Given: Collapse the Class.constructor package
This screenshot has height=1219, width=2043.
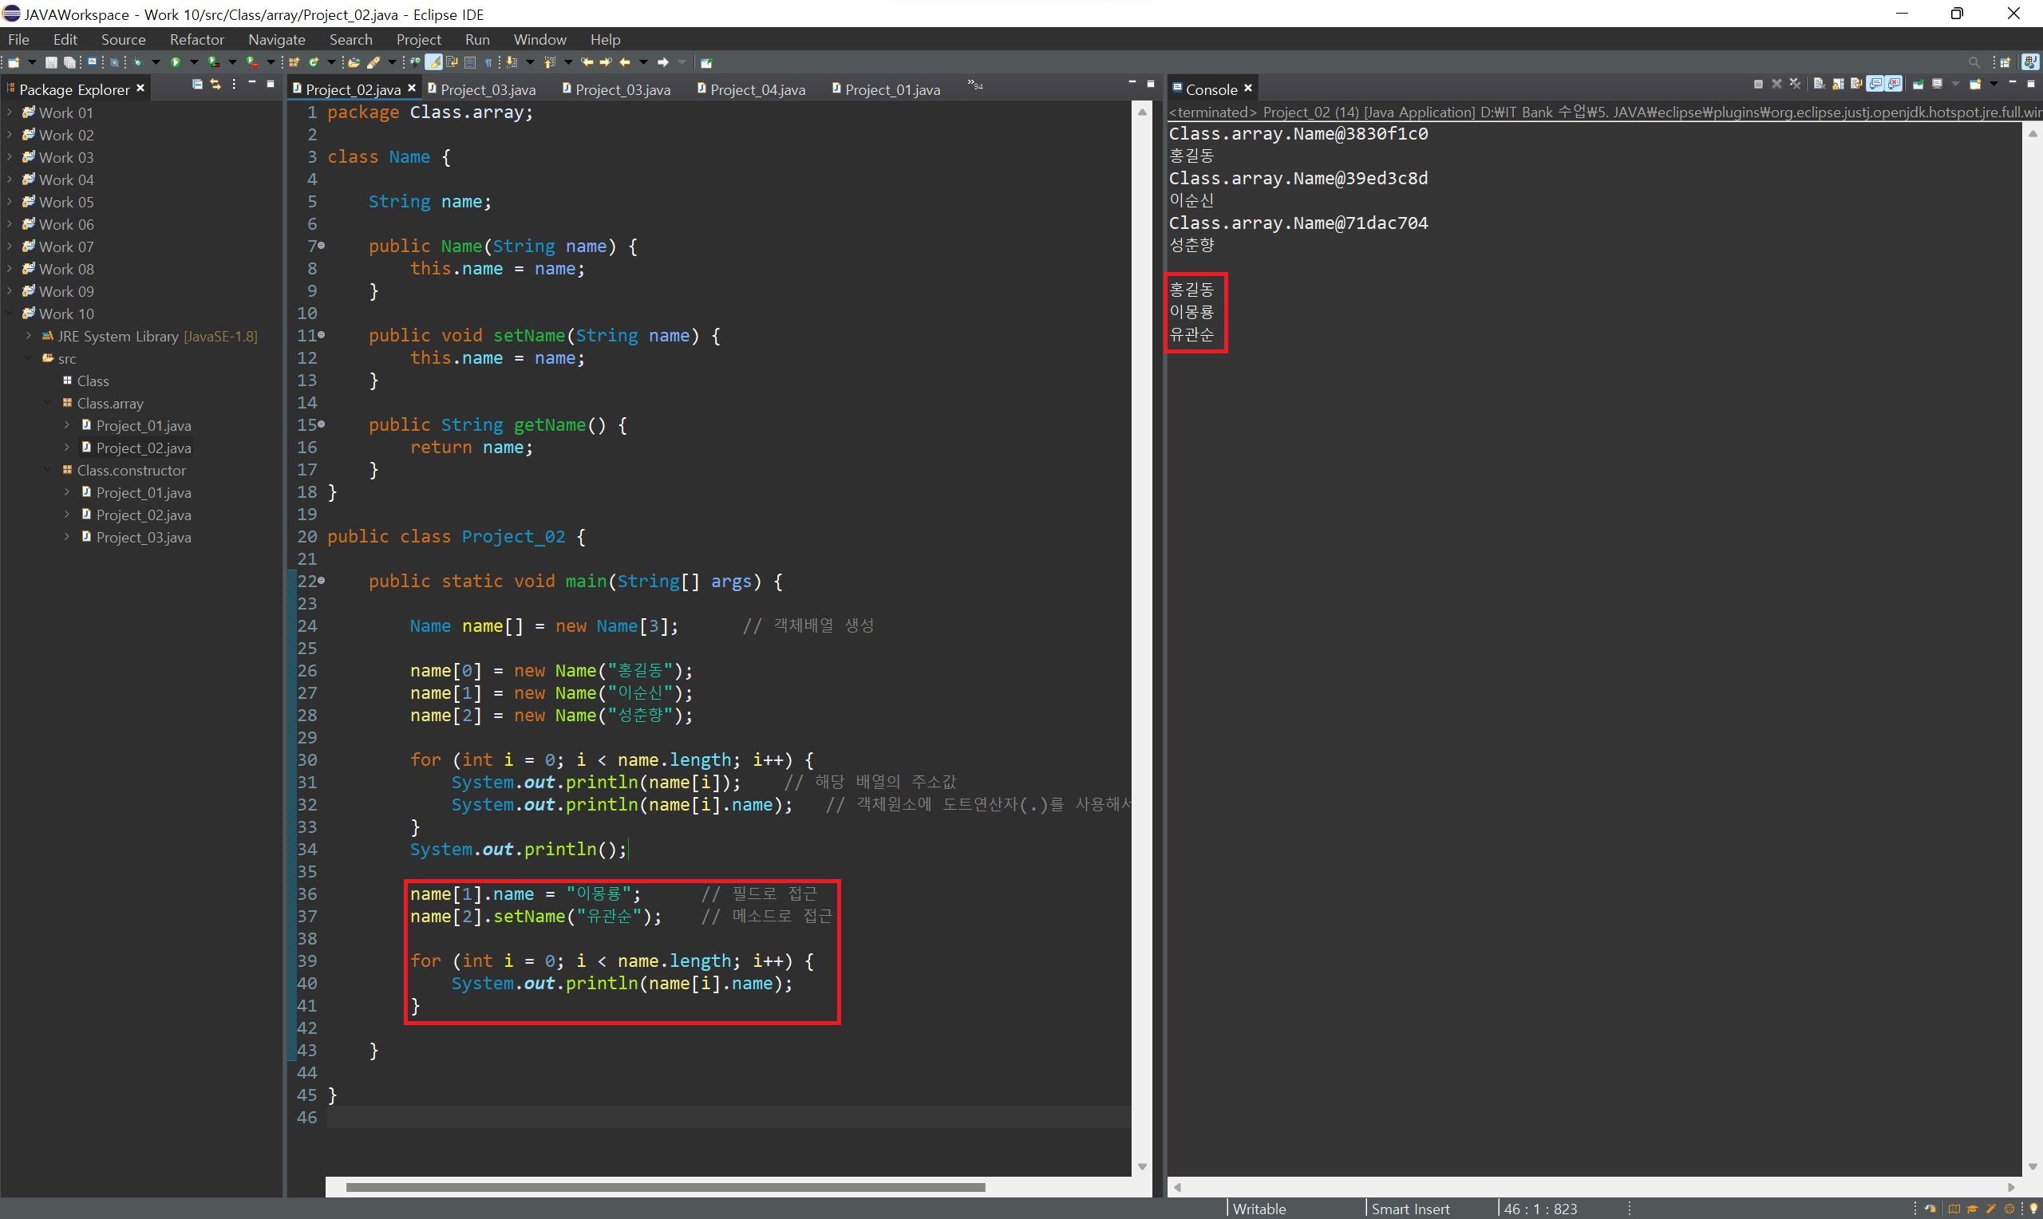Looking at the screenshot, I should 48,471.
